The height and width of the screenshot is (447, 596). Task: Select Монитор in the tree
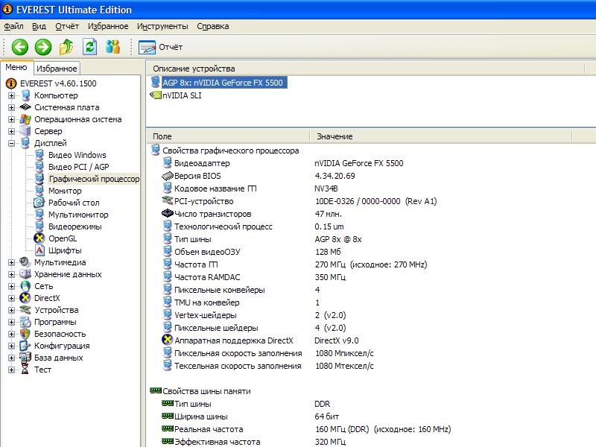tap(65, 191)
